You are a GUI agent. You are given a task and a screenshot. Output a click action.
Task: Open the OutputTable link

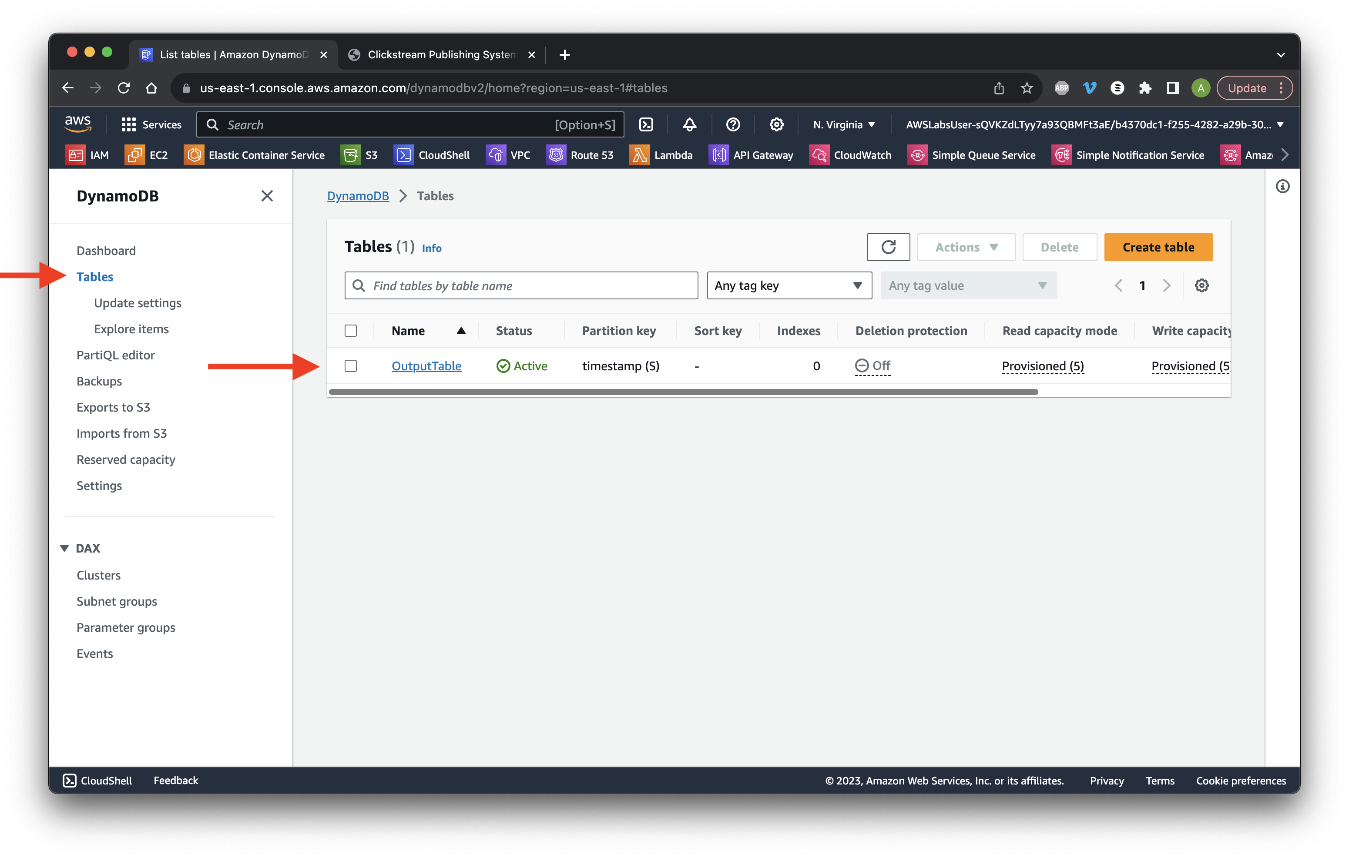coord(426,366)
